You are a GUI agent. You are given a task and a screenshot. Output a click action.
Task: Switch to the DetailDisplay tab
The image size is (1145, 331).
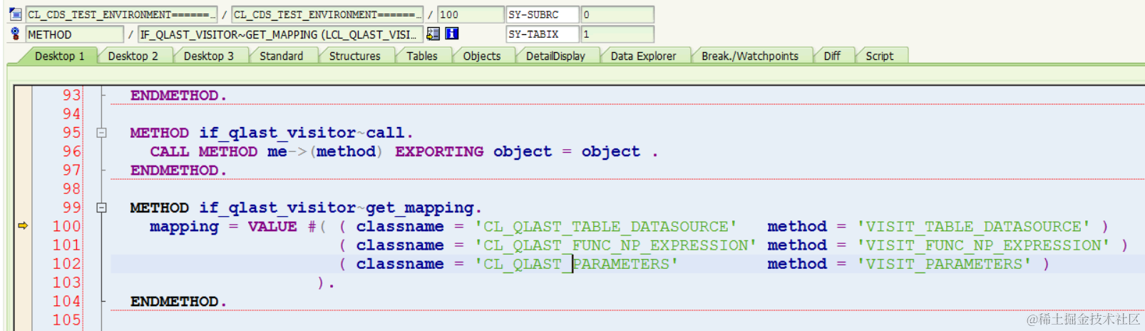pos(555,56)
